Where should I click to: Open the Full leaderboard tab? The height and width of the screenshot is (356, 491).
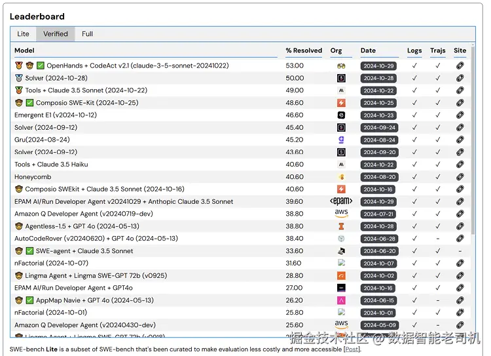[x=87, y=34]
